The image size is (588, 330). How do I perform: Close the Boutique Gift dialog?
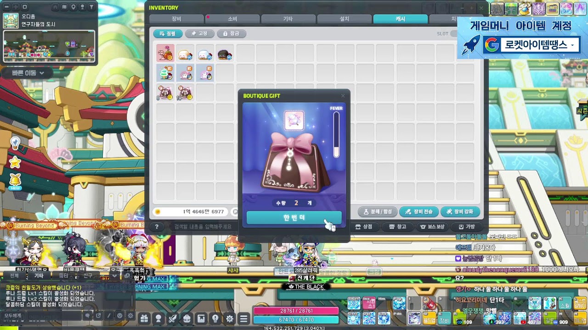click(x=343, y=96)
